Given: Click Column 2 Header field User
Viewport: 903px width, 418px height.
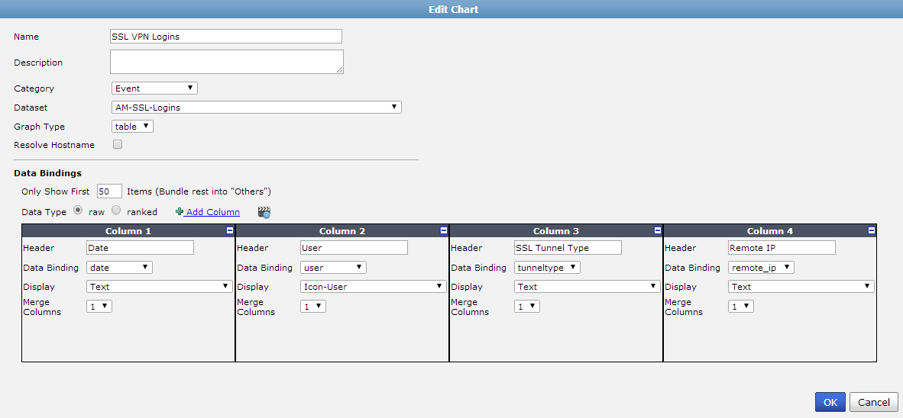Looking at the screenshot, I should point(354,247).
